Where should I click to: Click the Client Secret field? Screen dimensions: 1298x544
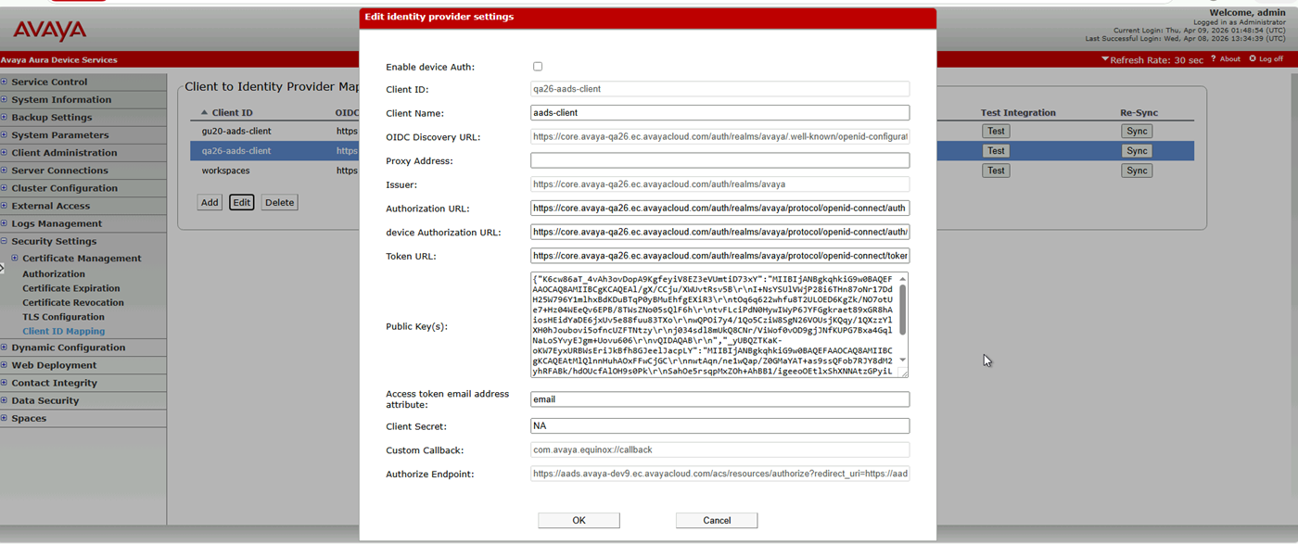pos(719,426)
